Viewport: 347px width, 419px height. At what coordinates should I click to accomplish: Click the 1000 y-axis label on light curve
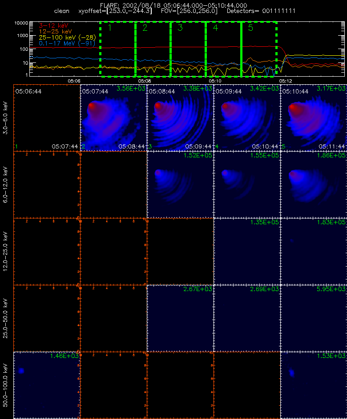point(22,36)
